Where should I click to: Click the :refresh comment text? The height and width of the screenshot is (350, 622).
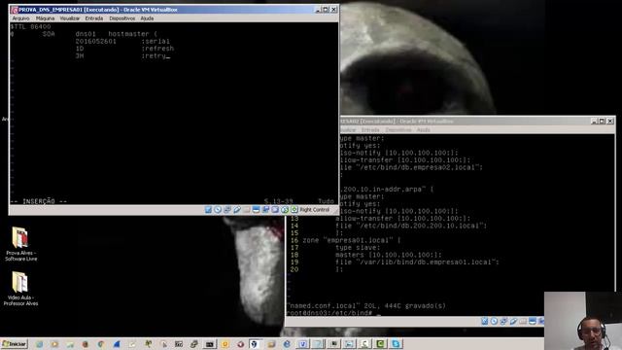click(x=157, y=49)
